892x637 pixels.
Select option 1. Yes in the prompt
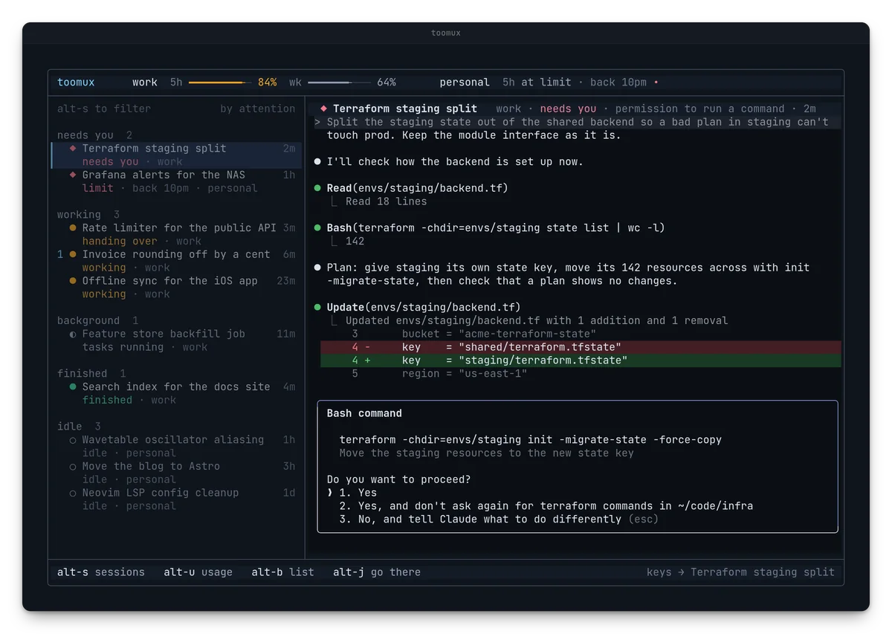coord(358,493)
